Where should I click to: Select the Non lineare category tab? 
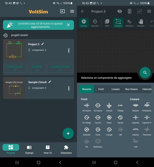pyautogui.click(x=131, y=89)
